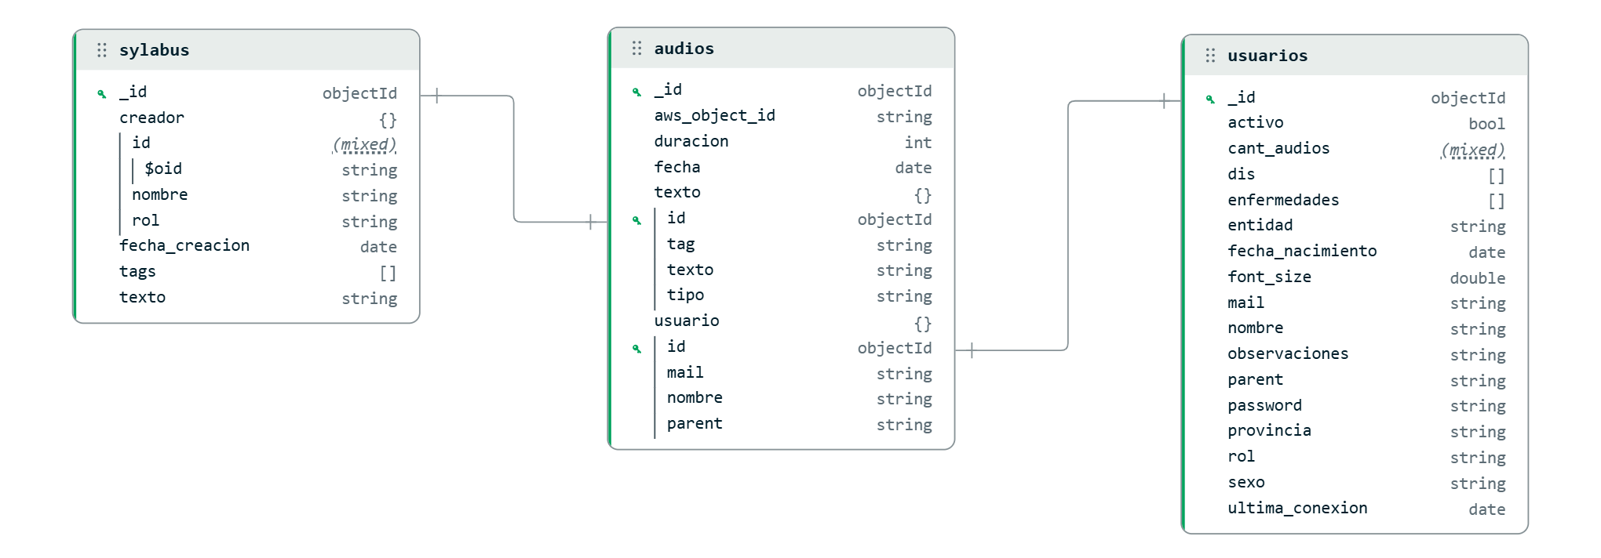Select the $oid nested field in sylabus

(163, 168)
